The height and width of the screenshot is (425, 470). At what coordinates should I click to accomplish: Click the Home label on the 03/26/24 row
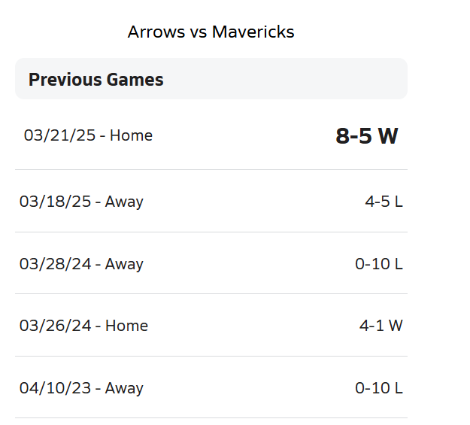click(126, 326)
